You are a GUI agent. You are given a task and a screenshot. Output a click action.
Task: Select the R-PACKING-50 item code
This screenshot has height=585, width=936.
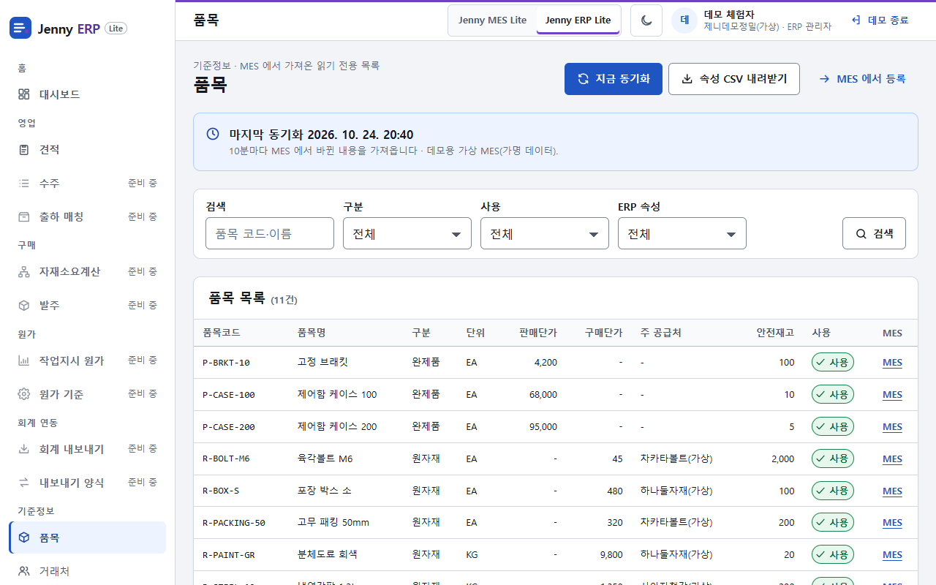[234, 523]
